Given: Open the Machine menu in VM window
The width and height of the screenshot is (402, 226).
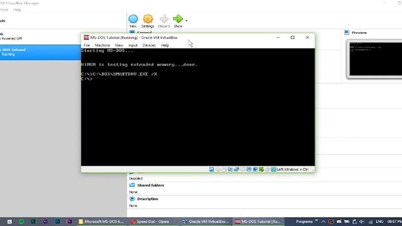Looking at the screenshot, I should pos(102,45).
